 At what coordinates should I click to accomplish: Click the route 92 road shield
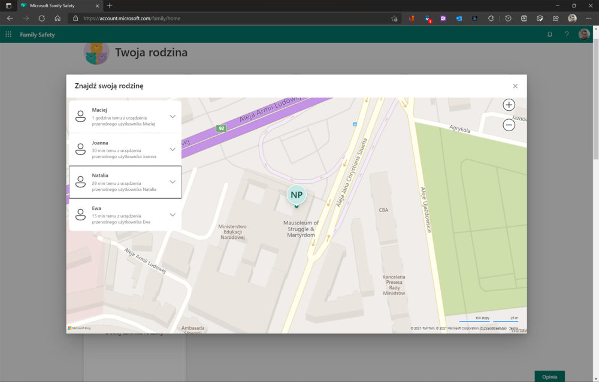(x=221, y=128)
